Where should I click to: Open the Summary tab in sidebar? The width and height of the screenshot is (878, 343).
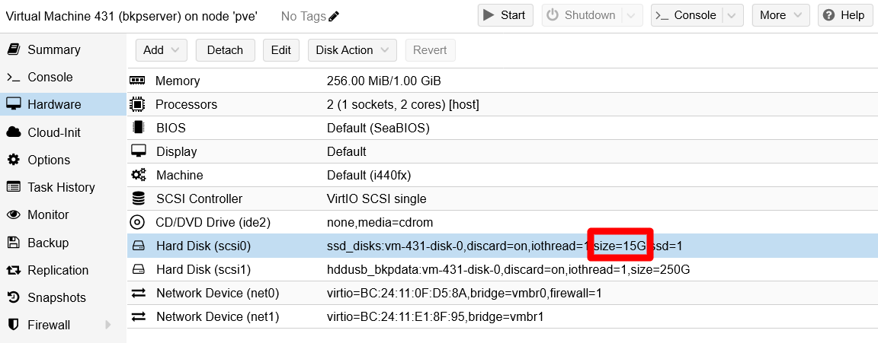point(63,49)
